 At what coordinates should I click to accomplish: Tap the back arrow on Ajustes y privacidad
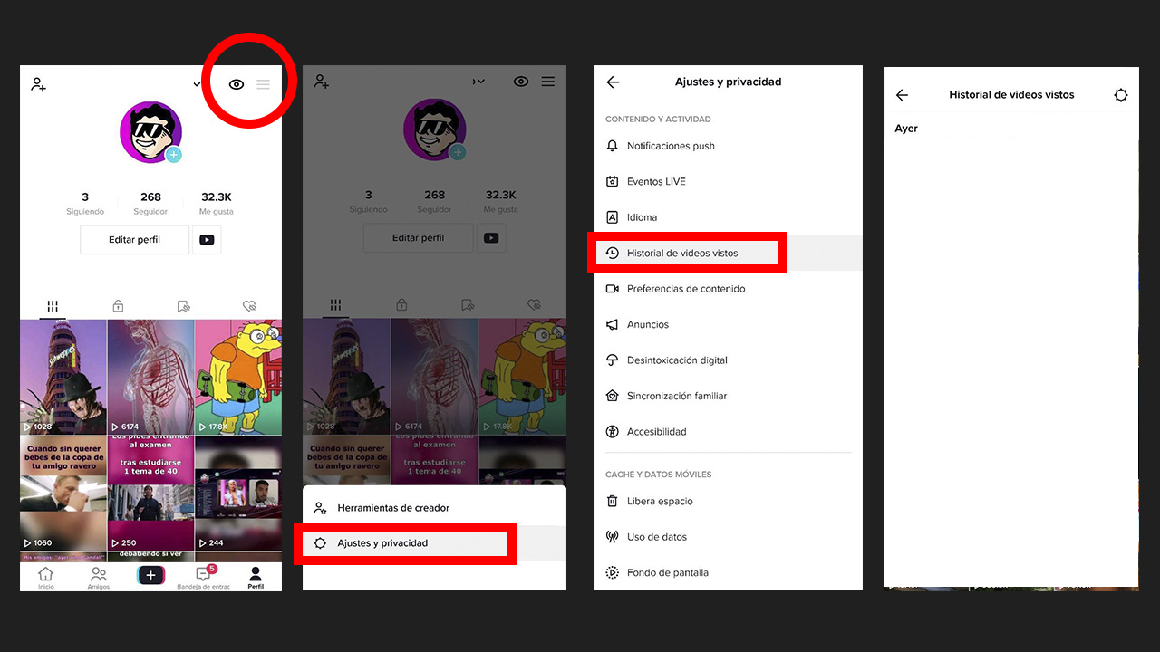pos(613,81)
